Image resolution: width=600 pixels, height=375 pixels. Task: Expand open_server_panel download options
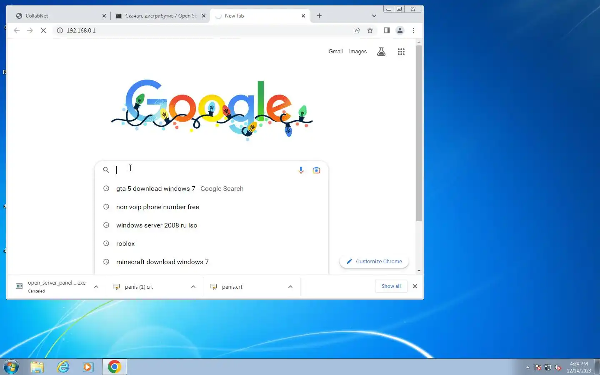96,287
